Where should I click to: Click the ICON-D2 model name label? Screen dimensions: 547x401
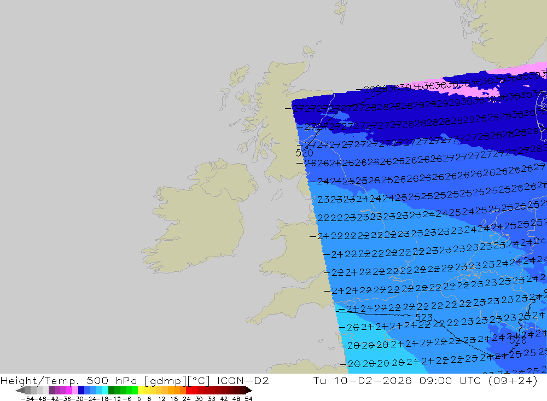[243, 380]
